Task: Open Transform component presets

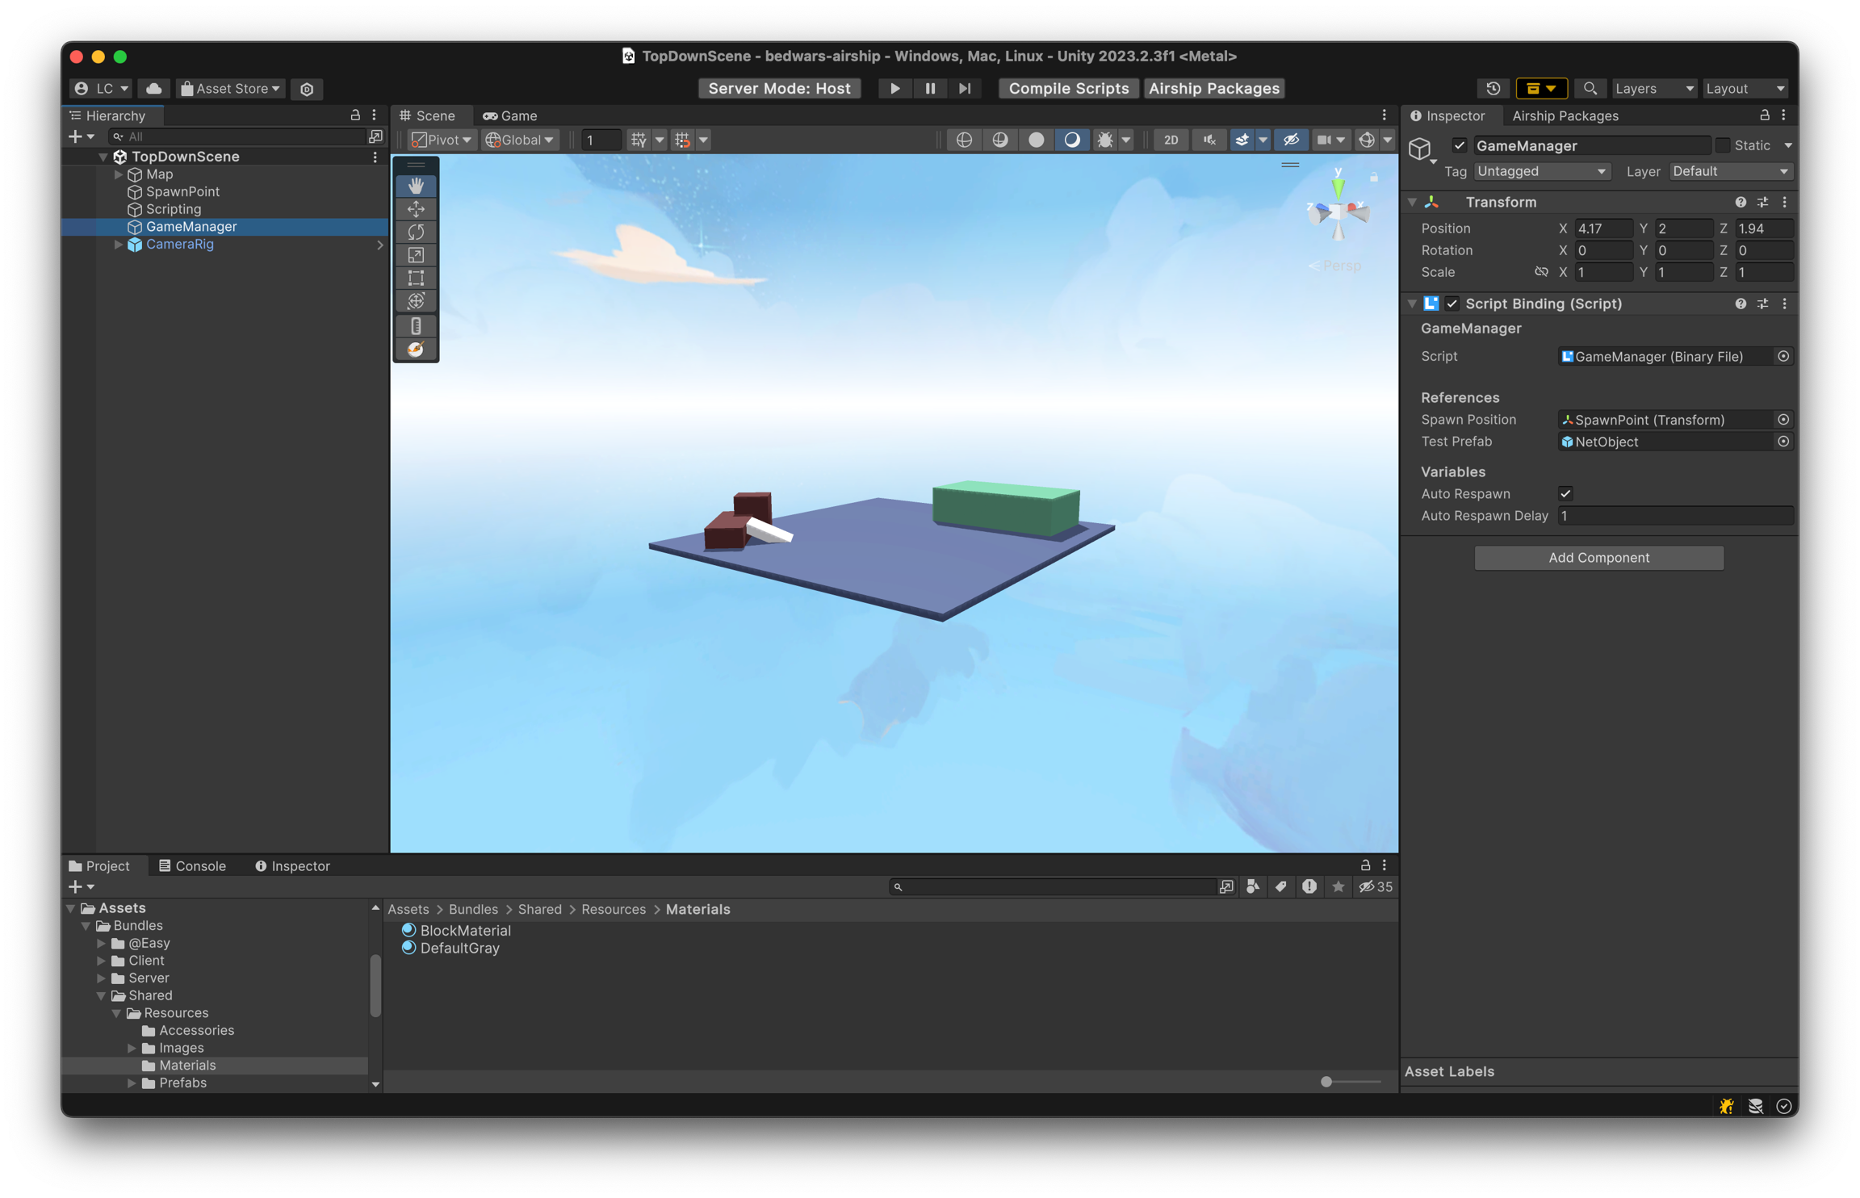Action: pos(1762,202)
